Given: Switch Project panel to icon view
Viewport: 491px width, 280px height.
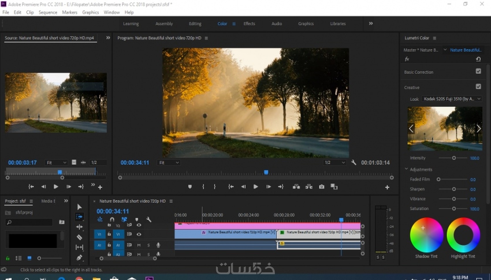Looking at the screenshot, I should point(29,258).
